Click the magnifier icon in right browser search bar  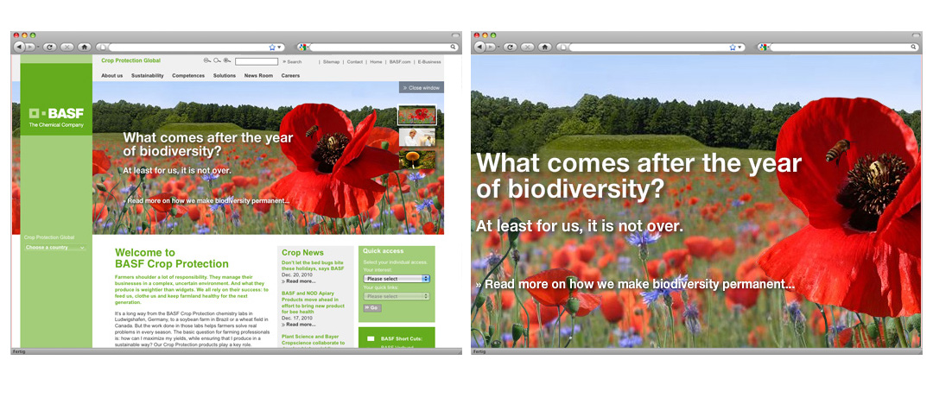click(x=913, y=47)
